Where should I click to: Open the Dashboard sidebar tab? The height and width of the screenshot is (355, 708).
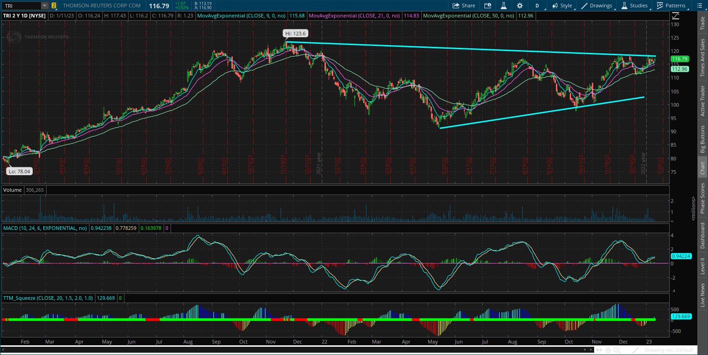(702, 236)
